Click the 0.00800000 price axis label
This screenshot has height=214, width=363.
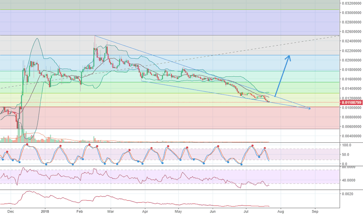click(x=352, y=117)
